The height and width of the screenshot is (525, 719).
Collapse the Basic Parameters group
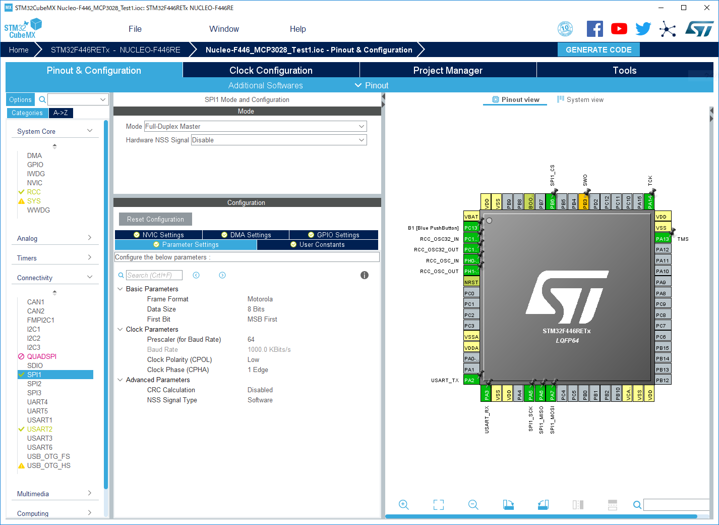pos(120,289)
